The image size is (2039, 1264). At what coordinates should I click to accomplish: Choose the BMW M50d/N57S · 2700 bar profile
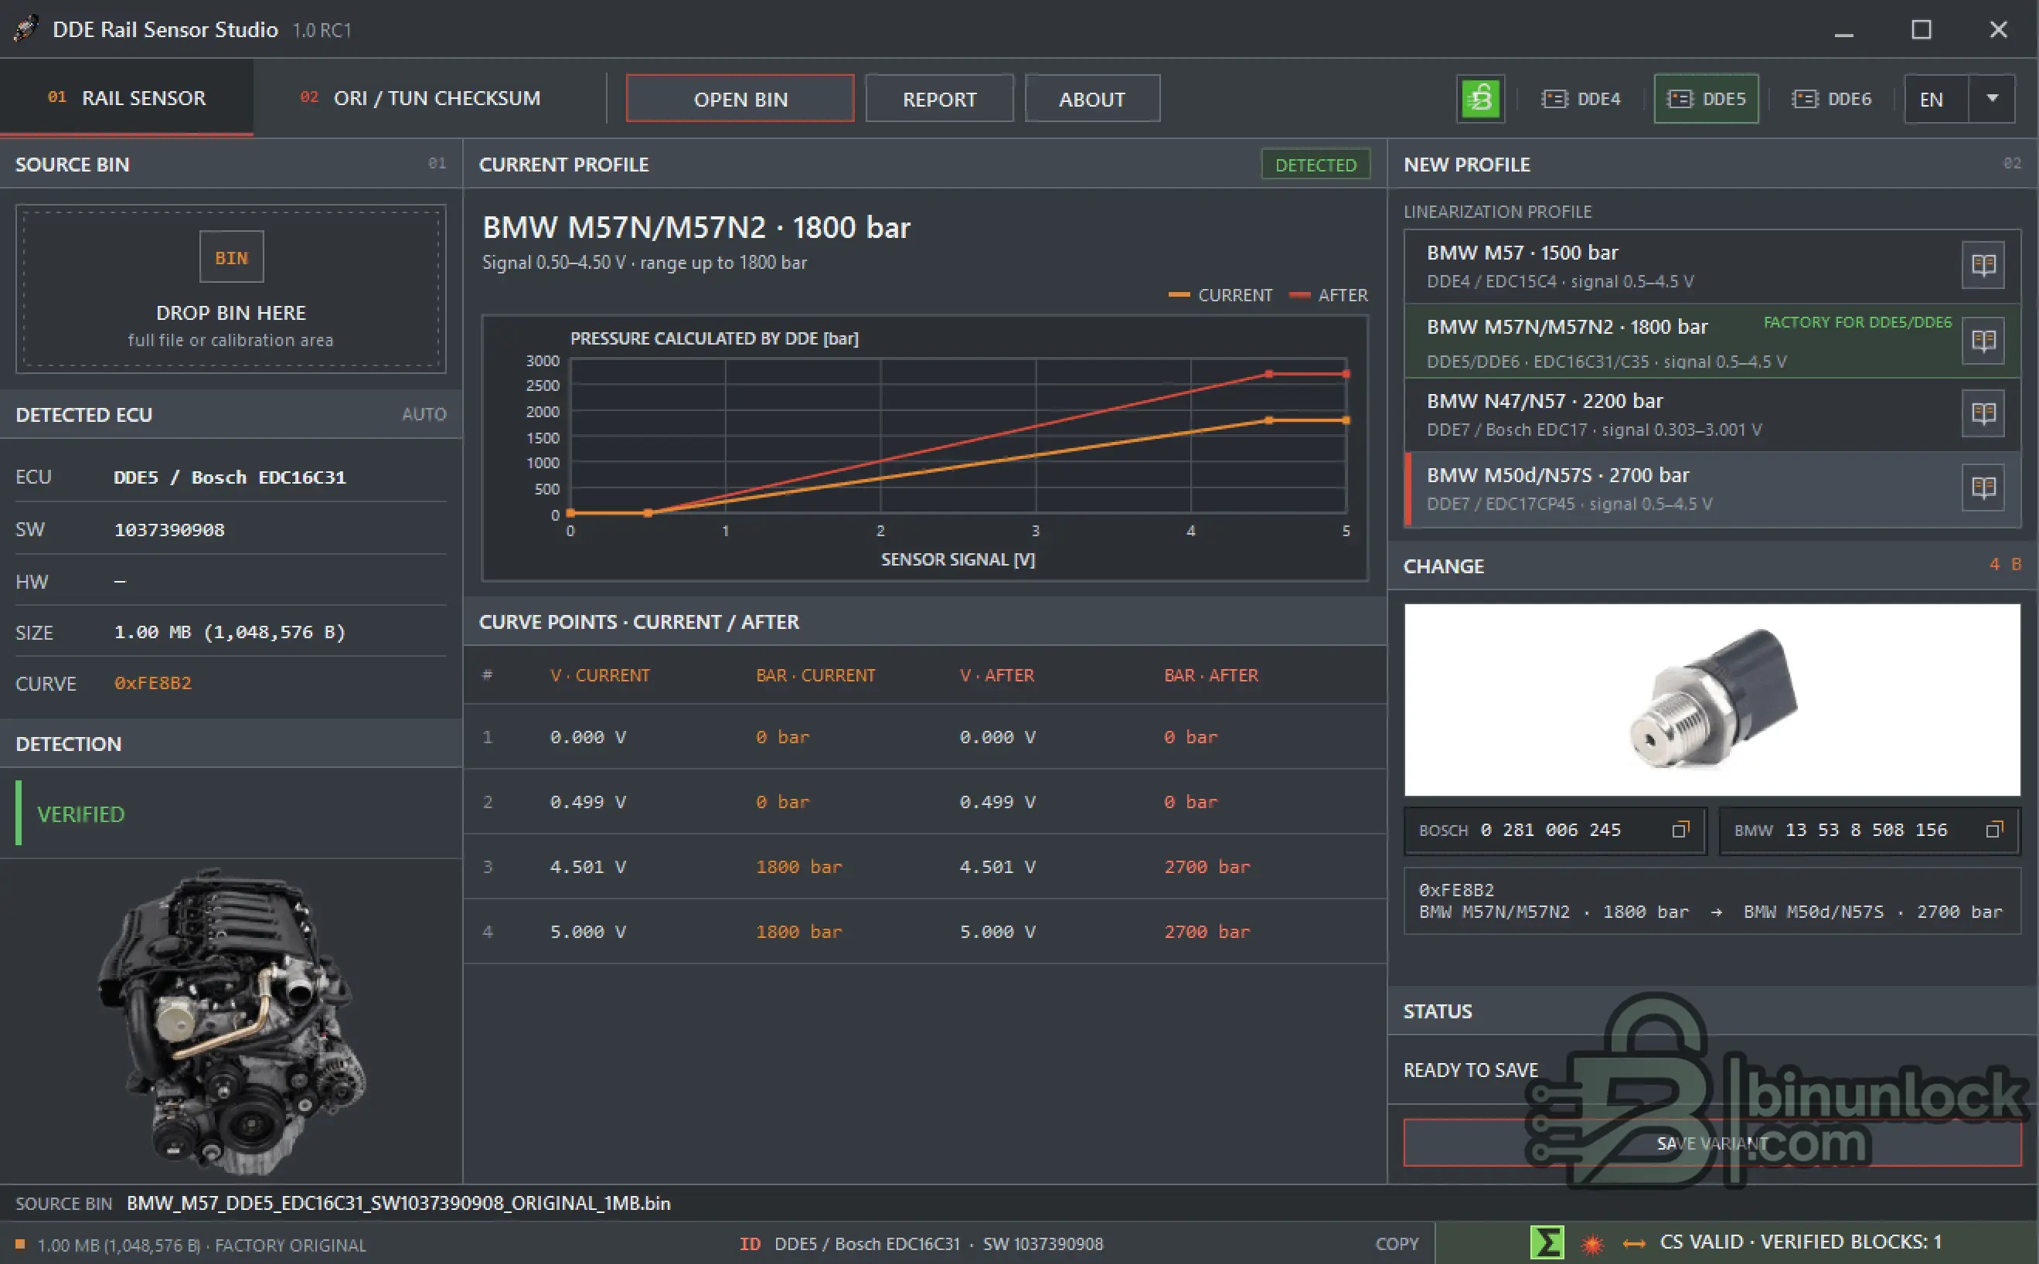point(1681,489)
